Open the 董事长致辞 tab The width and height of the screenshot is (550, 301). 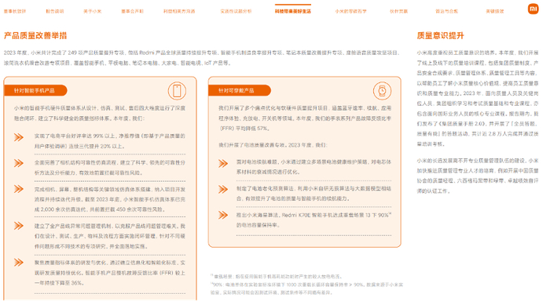15,11
